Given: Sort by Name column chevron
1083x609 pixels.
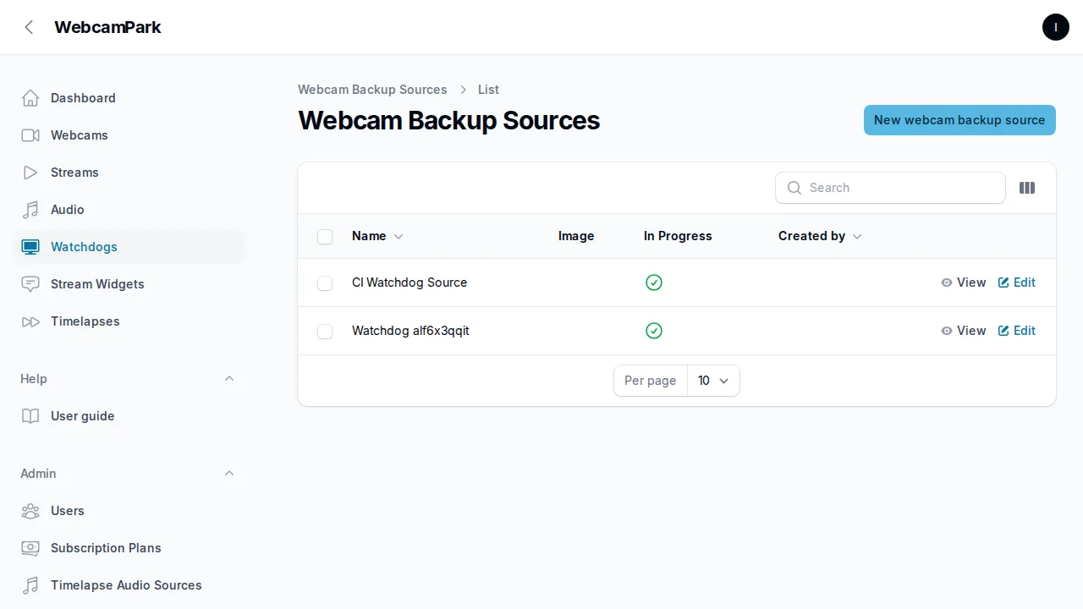Looking at the screenshot, I should 399,237.
